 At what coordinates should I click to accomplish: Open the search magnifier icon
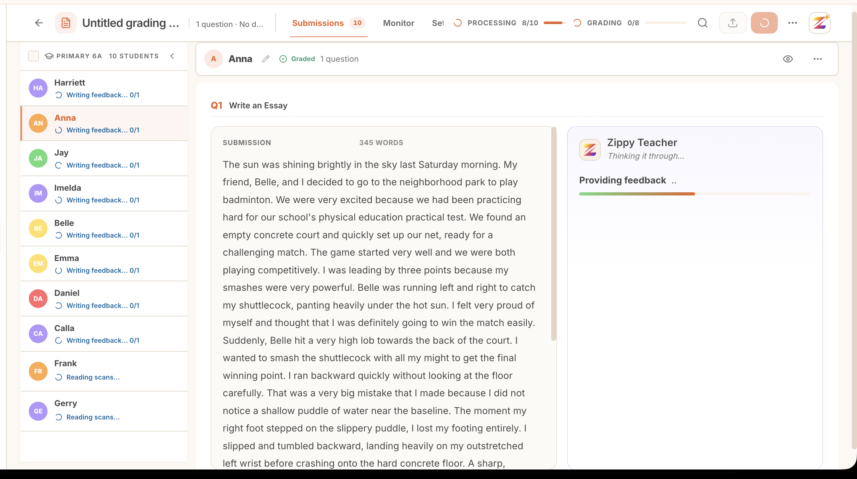coord(703,22)
